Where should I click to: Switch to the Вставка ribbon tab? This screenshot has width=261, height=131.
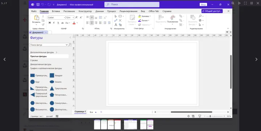pyautogui.click(x=56, y=11)
